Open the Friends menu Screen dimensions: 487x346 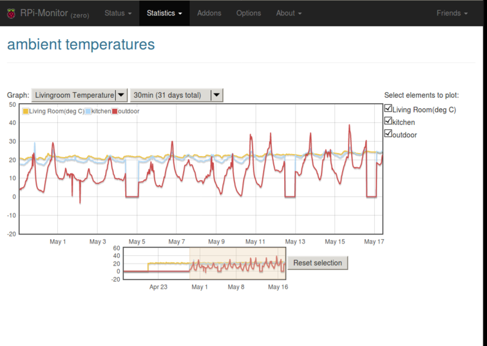tap(452, 13)
